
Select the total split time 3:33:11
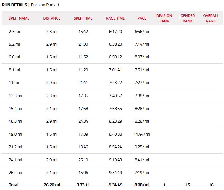[83, 185]
